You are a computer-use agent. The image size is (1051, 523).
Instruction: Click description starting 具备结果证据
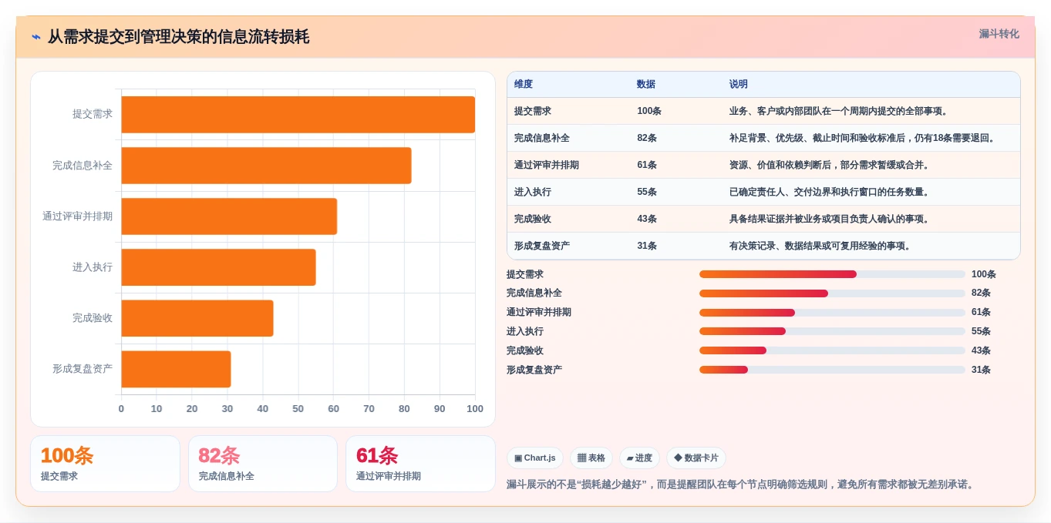[x=831, y=219]
